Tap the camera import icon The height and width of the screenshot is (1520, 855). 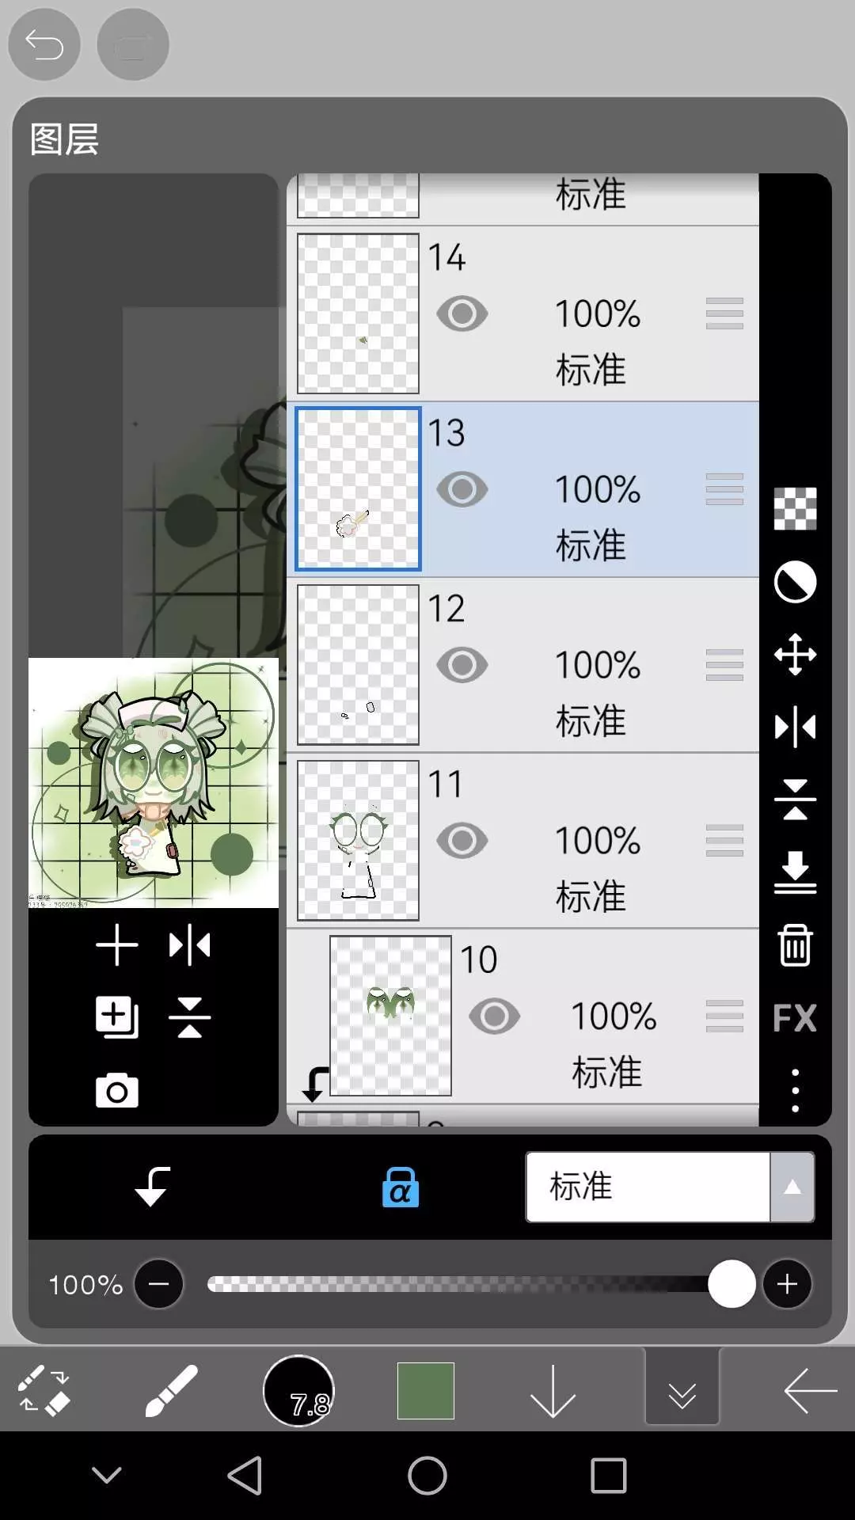(x=117, y=1091)
